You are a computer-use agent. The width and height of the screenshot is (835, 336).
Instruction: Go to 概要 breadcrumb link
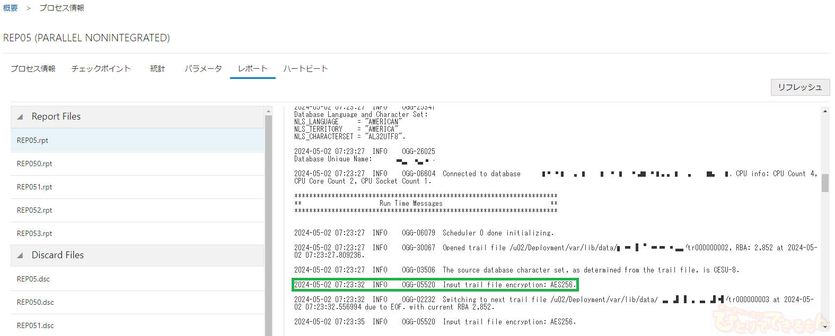click(x=11, y=8)
